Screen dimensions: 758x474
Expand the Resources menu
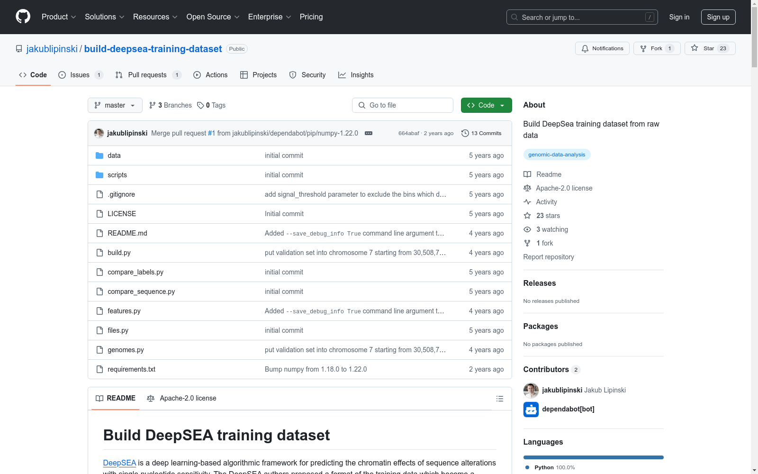(155, 17)
